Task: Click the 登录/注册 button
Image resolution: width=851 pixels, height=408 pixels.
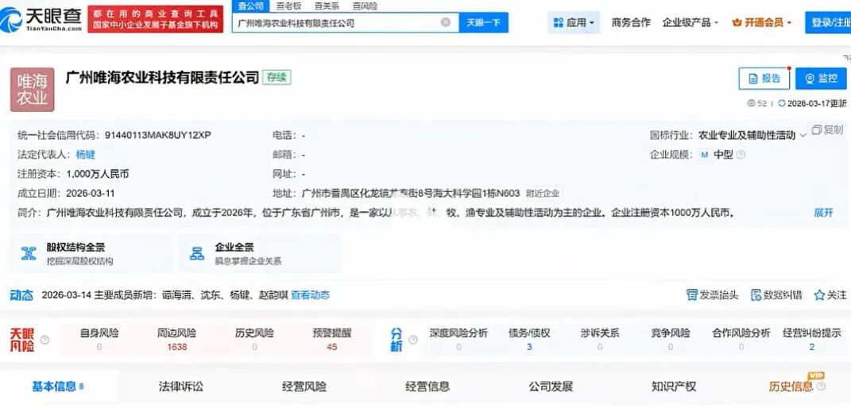Action: pos(828,23)
